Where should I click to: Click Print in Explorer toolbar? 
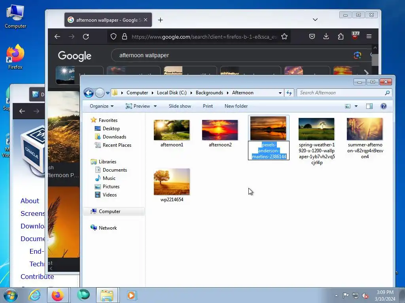pyautogui.click(x=208, y=106)
